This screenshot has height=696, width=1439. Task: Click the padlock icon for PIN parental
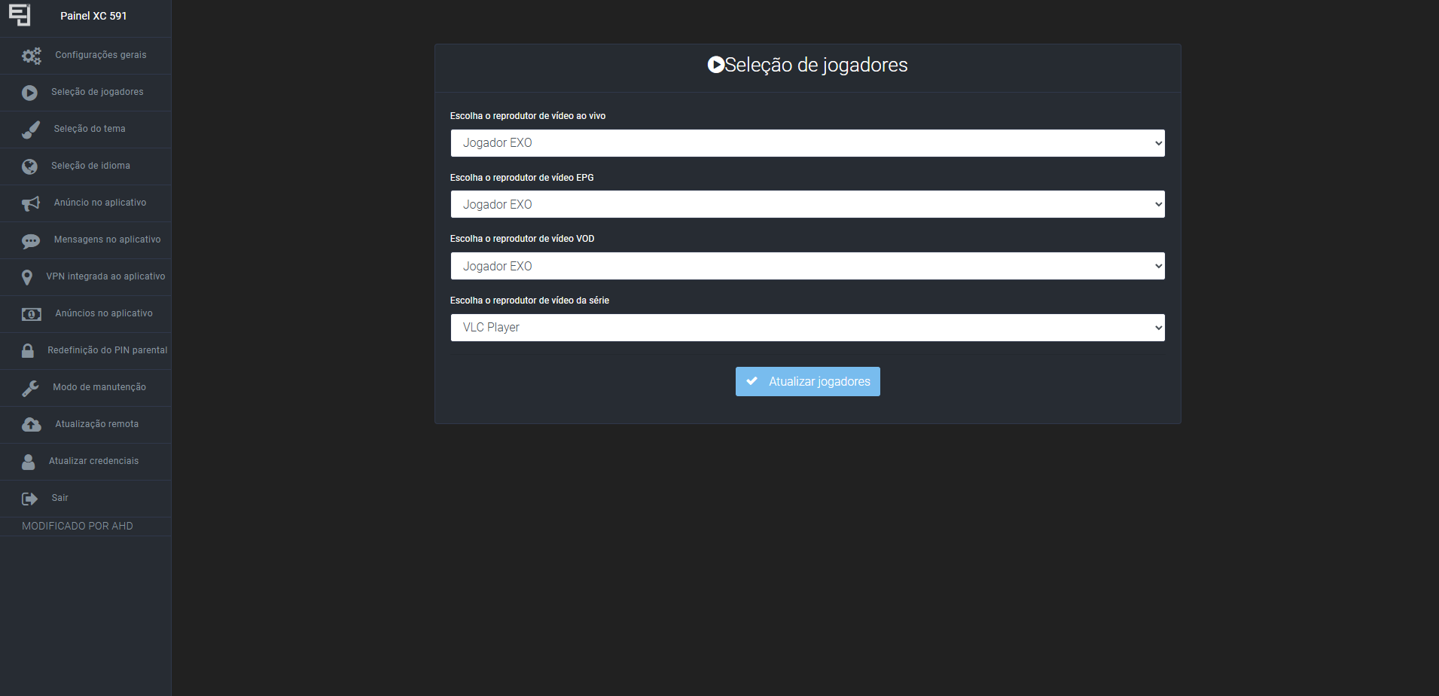coord(28,351)
